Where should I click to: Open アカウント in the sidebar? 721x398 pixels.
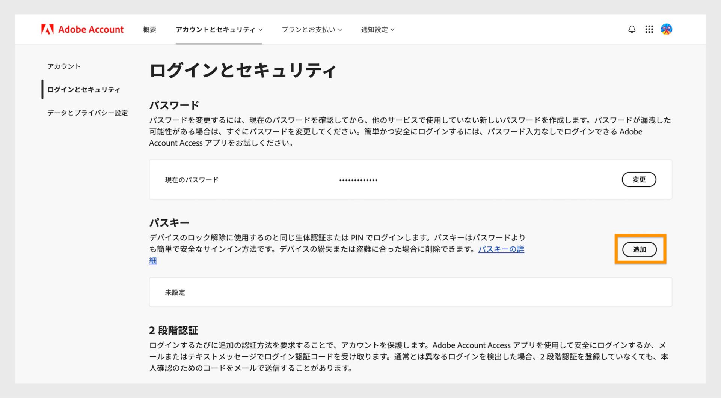(x=63, y=66)
